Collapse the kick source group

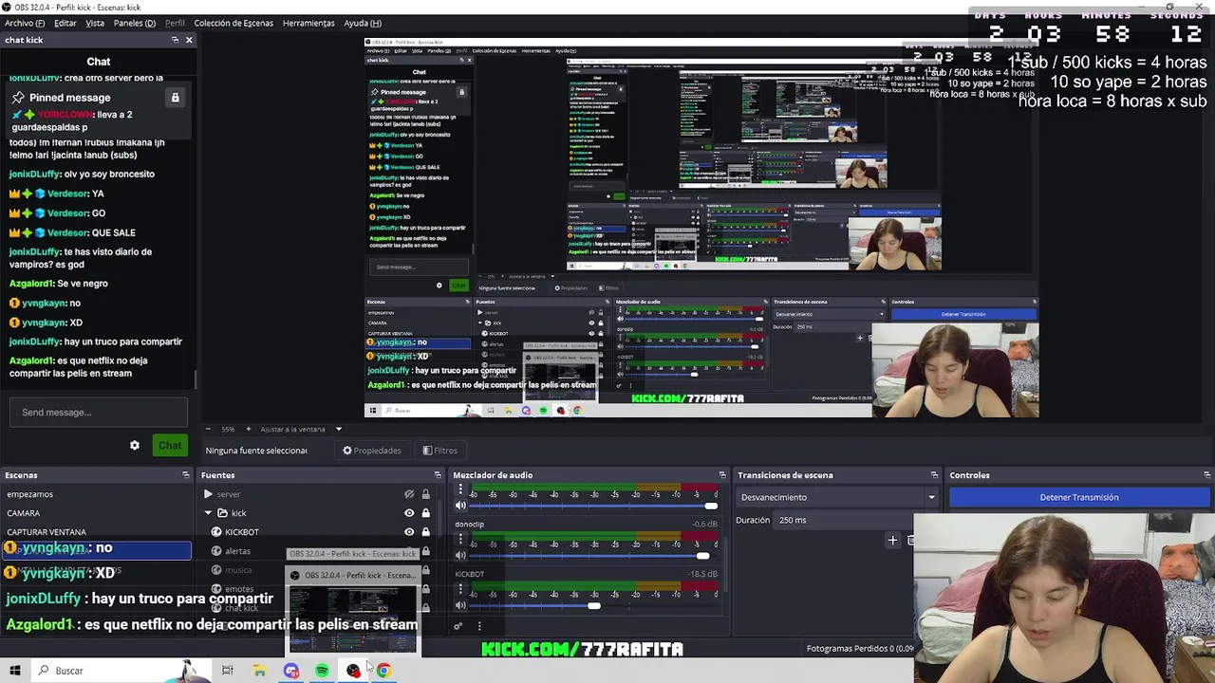point(208,513)
